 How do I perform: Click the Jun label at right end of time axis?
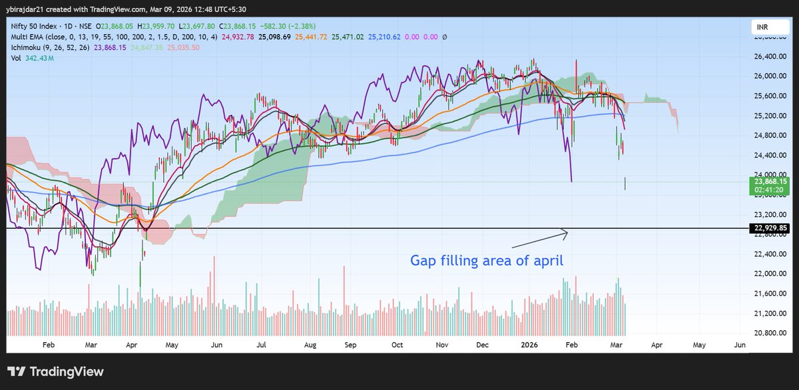[740, 345]
